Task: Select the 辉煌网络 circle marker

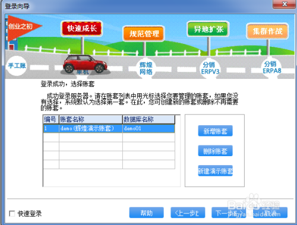Action: [x=146, y=68]
